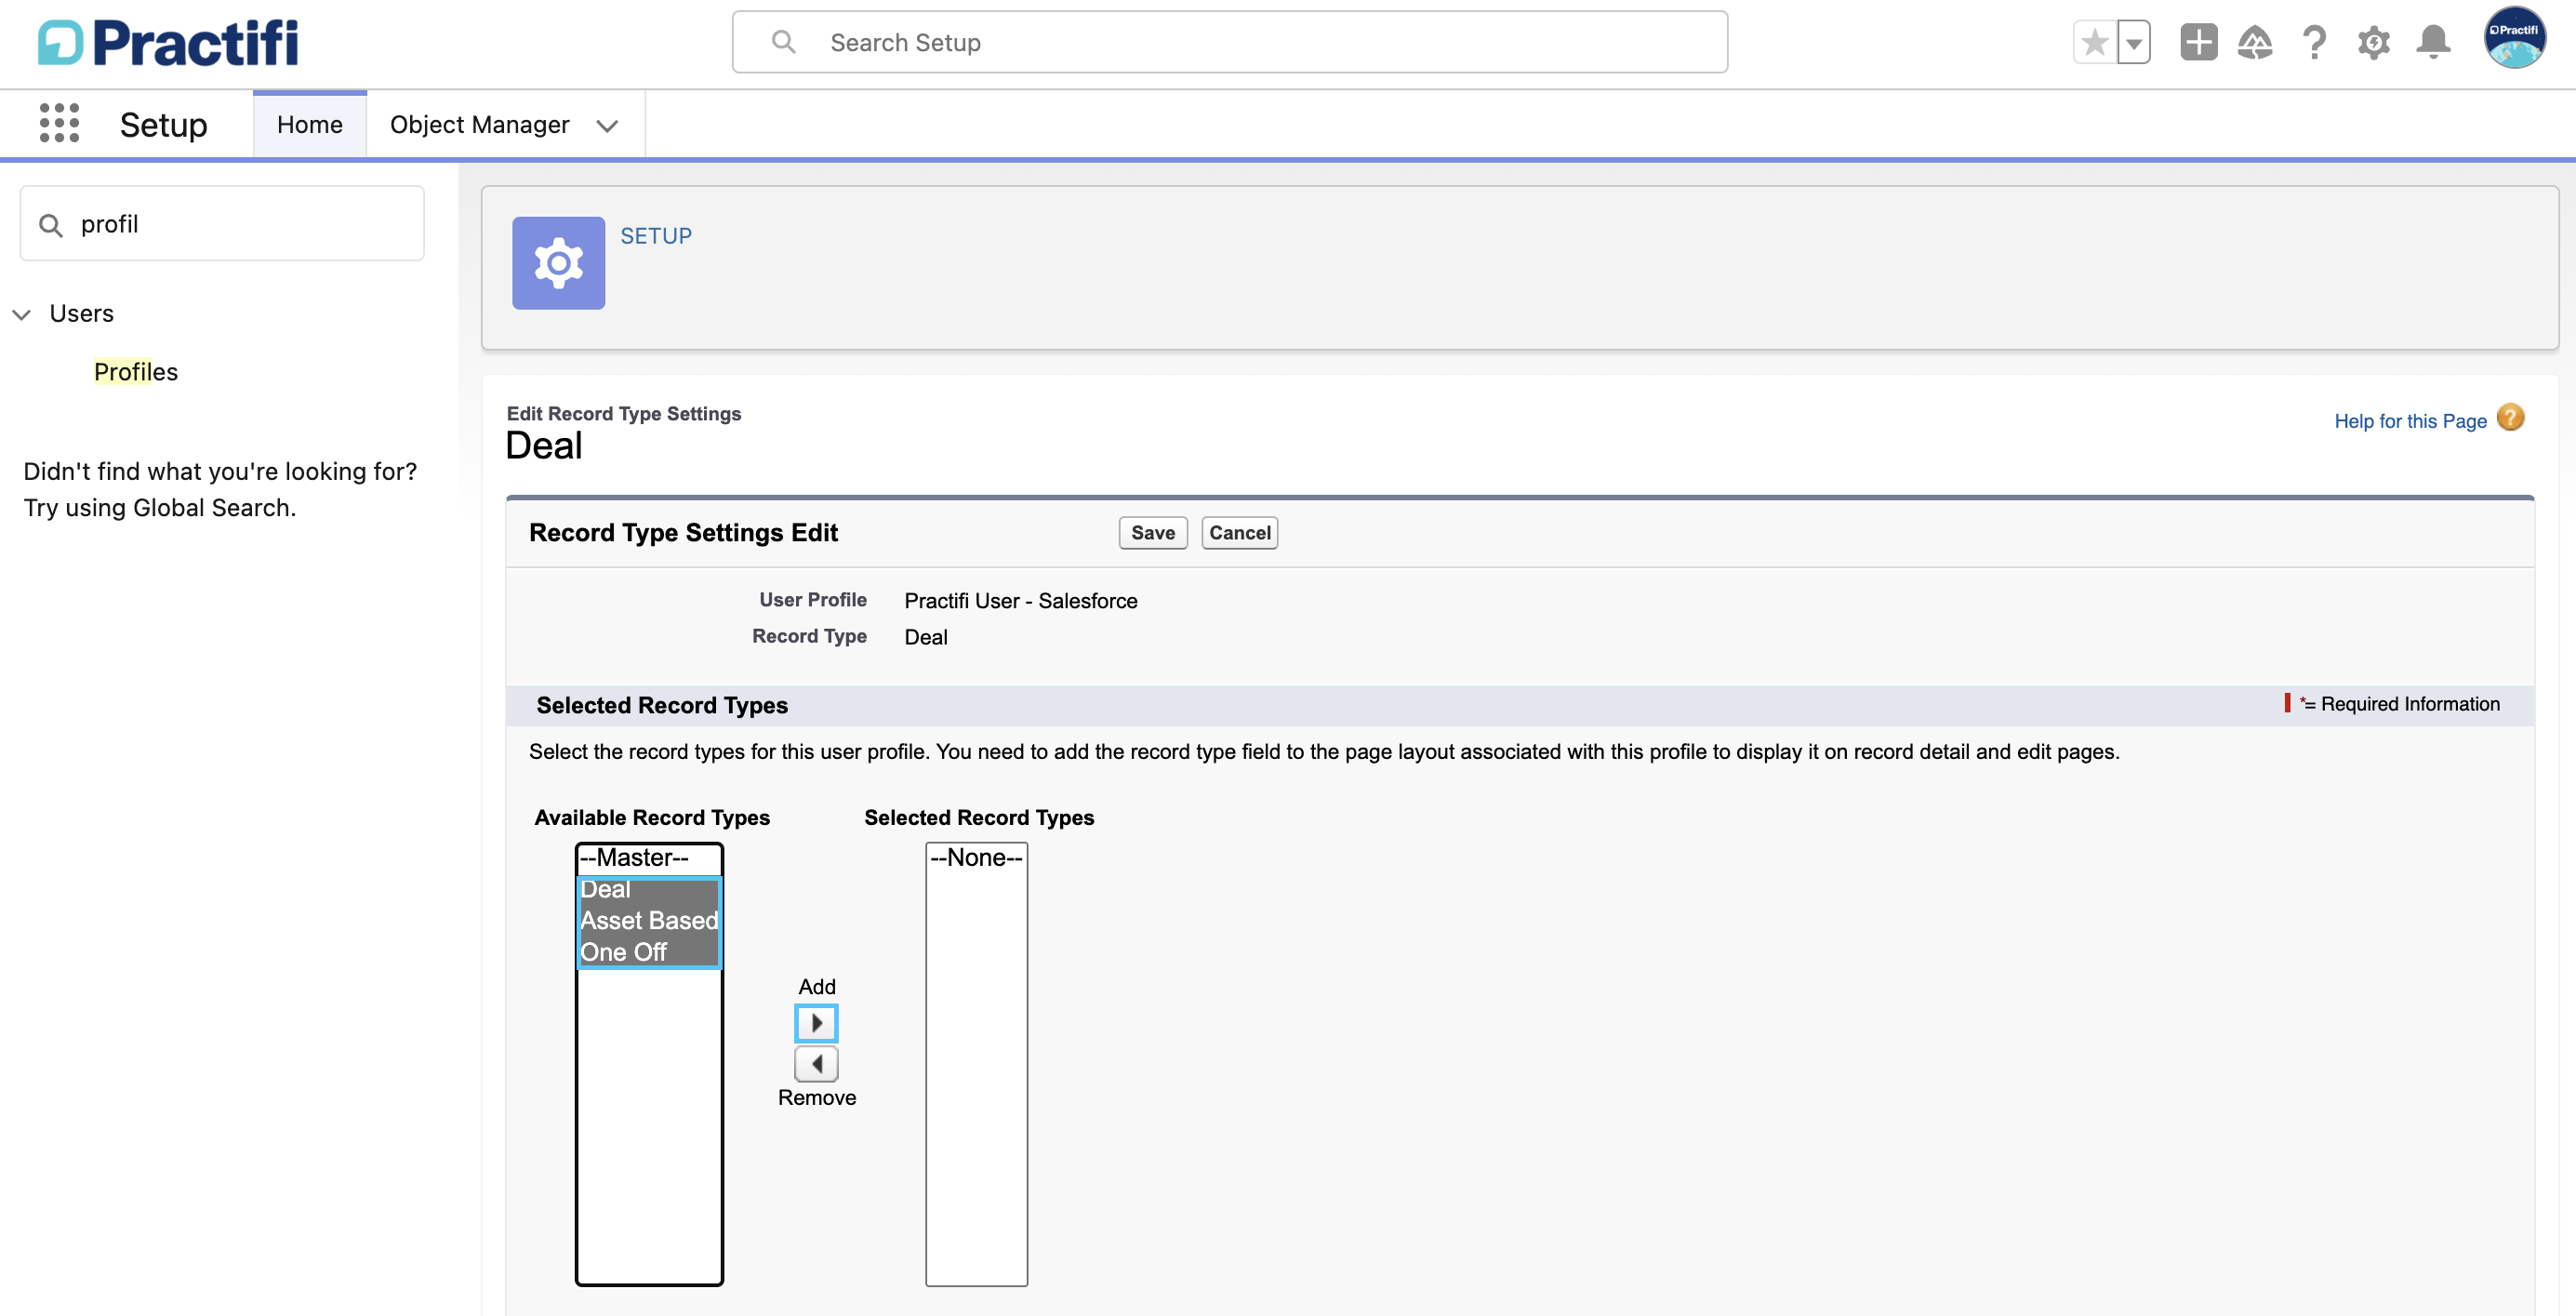2576x1316 pixels.
Task: Click 'Practifi User - Salesforce' profile value
Action: tap(1021, 601)
